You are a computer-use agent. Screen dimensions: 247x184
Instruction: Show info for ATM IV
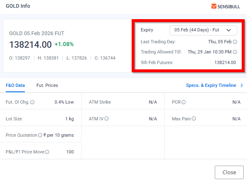pos(106,119)
